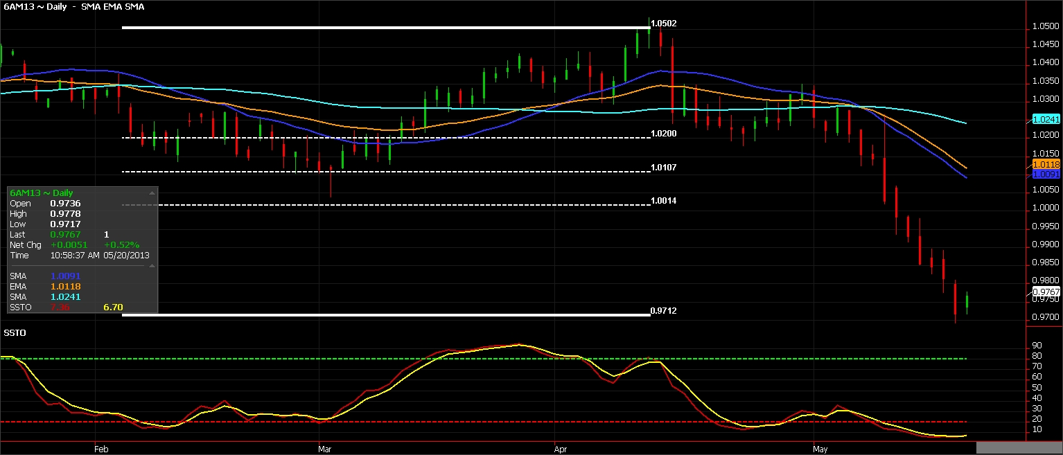Click the blue SMA value 1.0091 in the info box
Screen dimensions: 1063x455
pos(64,276)
